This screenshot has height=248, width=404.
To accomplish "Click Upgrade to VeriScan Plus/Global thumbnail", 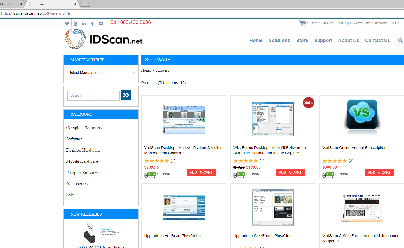I will (184, 207).
